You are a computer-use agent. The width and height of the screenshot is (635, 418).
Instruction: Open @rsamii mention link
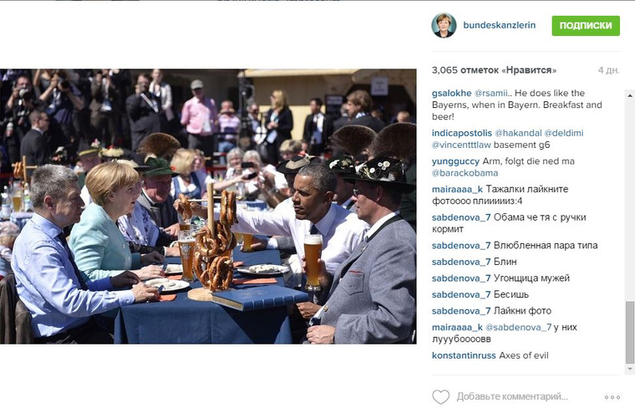point(490,93)
